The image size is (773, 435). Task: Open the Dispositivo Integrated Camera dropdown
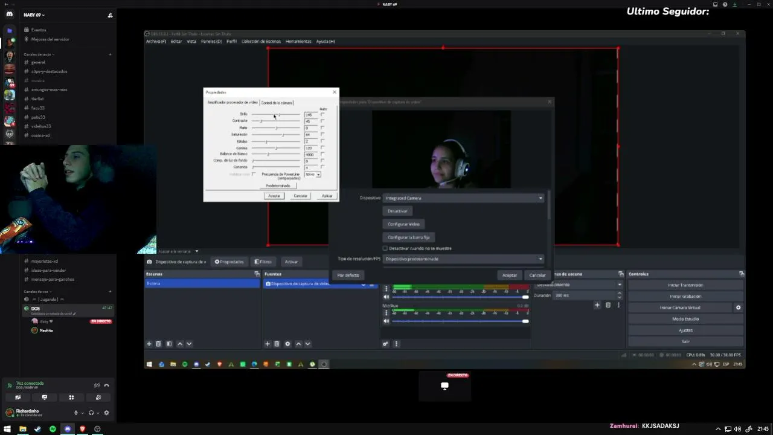click(463, 198)
